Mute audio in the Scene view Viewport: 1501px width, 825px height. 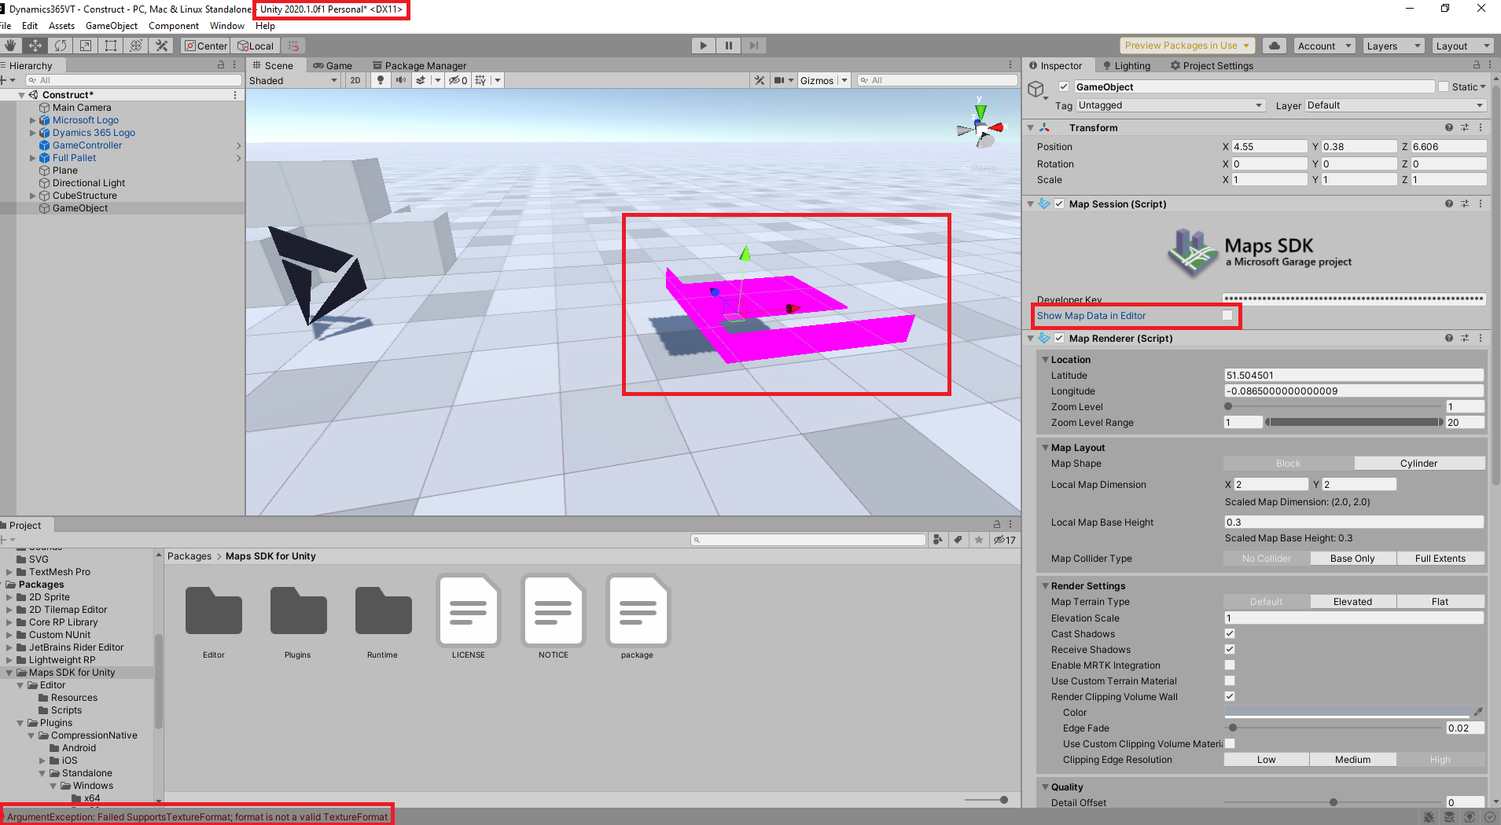pos(401,79)
